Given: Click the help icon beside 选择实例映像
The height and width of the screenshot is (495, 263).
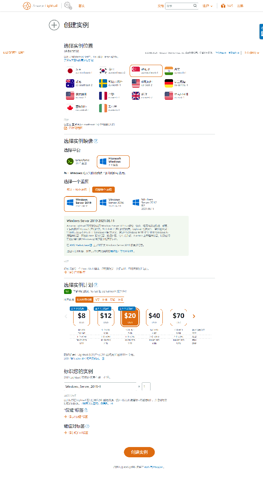Looking at the screenshot, I should pos(96,141).
